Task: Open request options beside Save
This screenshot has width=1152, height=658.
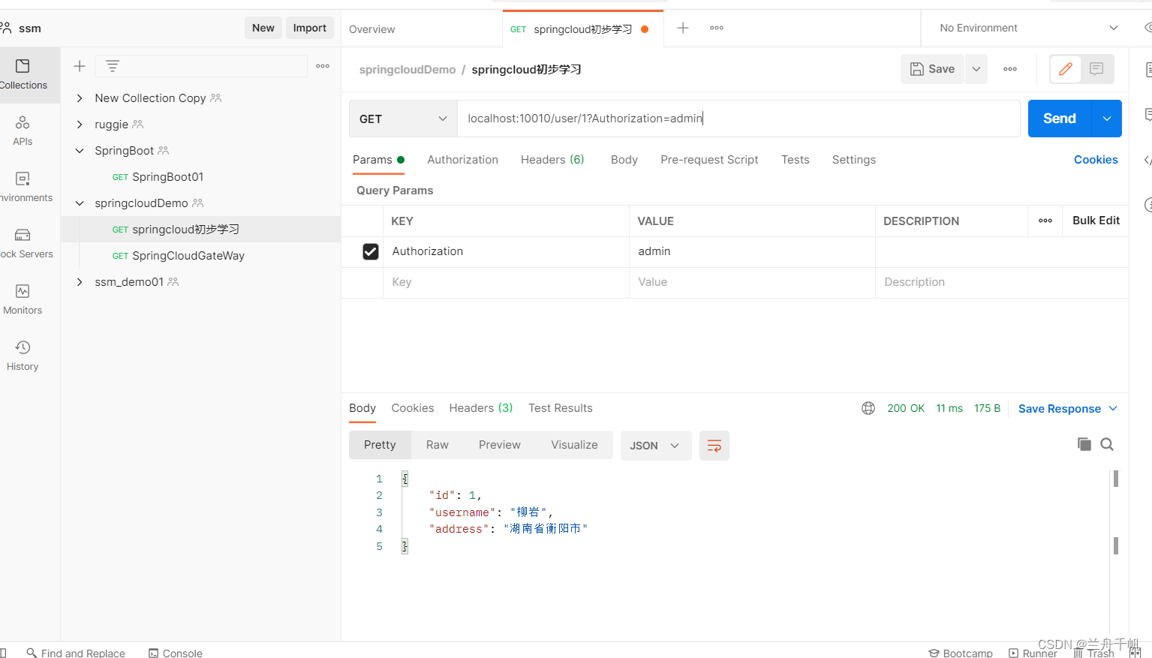Action: tap(1010, 69)
